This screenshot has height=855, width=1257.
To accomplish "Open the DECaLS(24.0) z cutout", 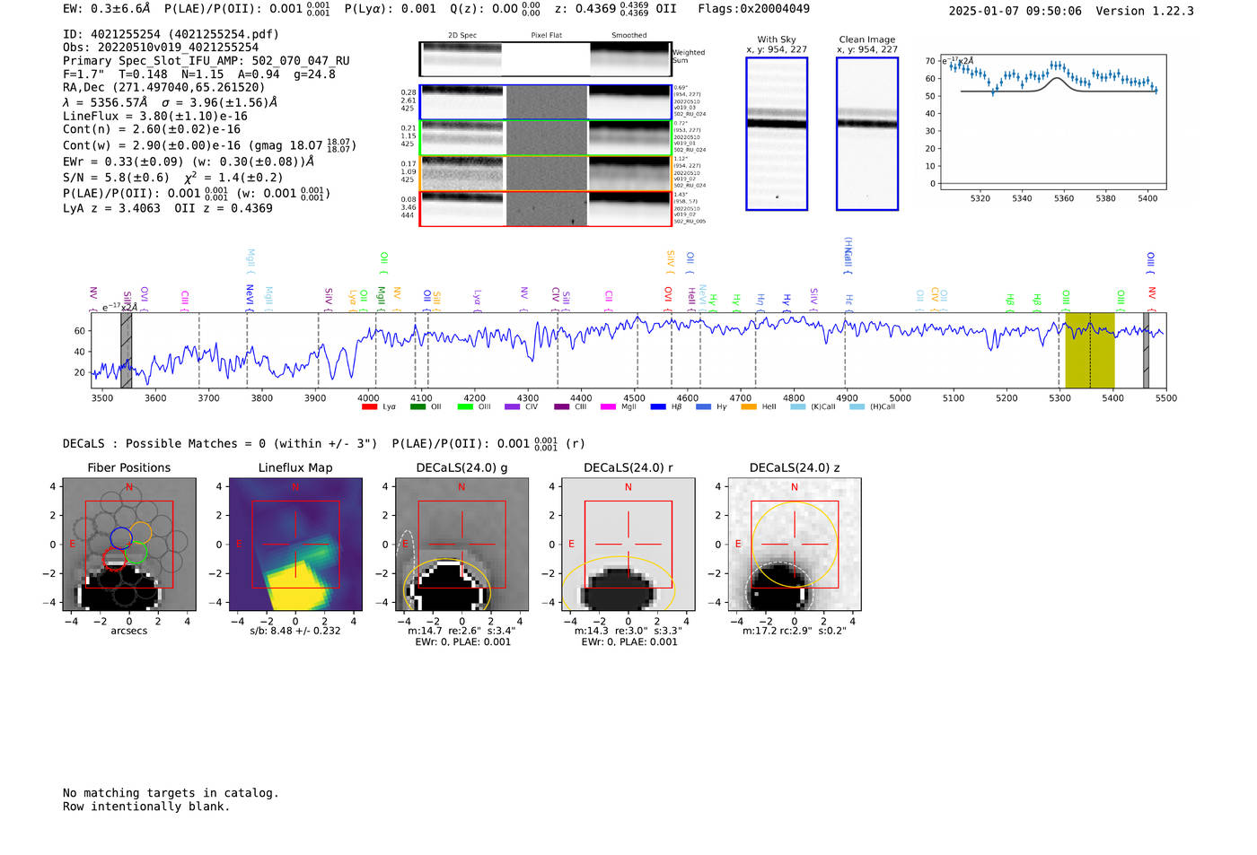I will coord(795,545).
